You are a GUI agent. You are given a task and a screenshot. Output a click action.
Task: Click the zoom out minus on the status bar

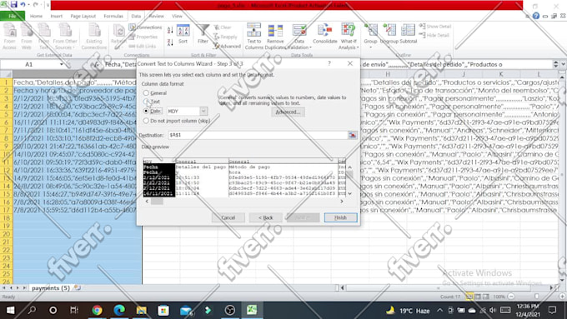tap(510, 297)
